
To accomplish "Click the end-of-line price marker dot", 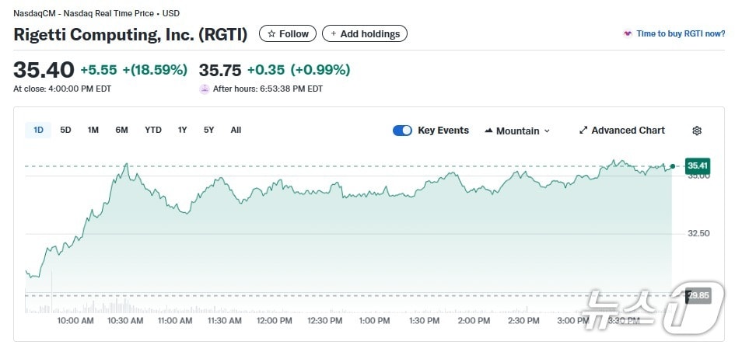I will pos(672,166).
